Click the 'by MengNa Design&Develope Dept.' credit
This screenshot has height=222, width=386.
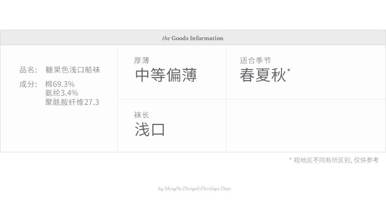point(195,189)
